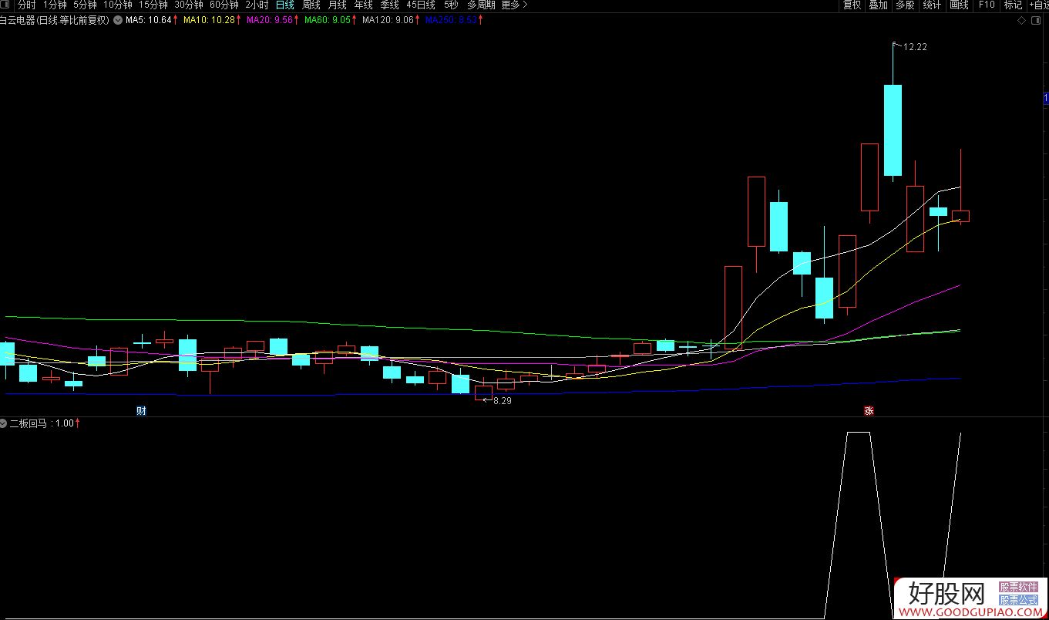This screenshot has height=620, width=1049.
Task: Click the MA5: 10.64 label
Action: 147,20
